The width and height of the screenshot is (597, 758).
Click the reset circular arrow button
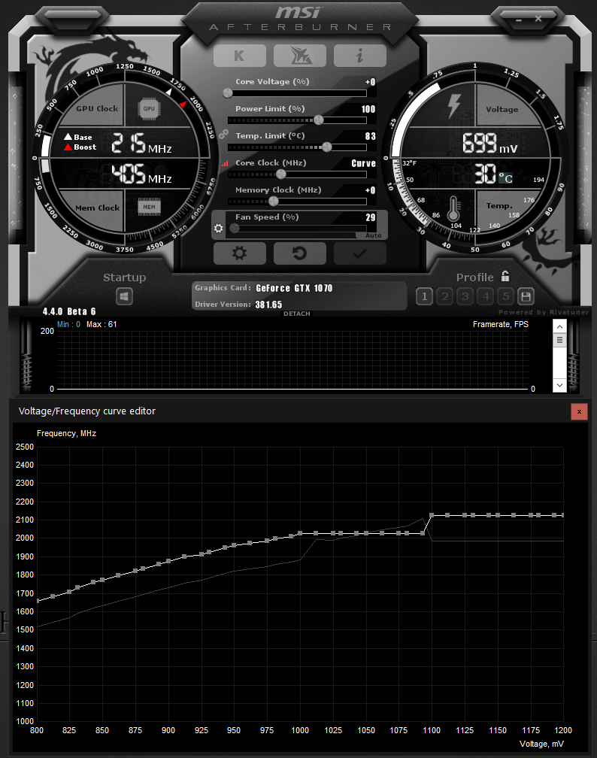[300, 253]
